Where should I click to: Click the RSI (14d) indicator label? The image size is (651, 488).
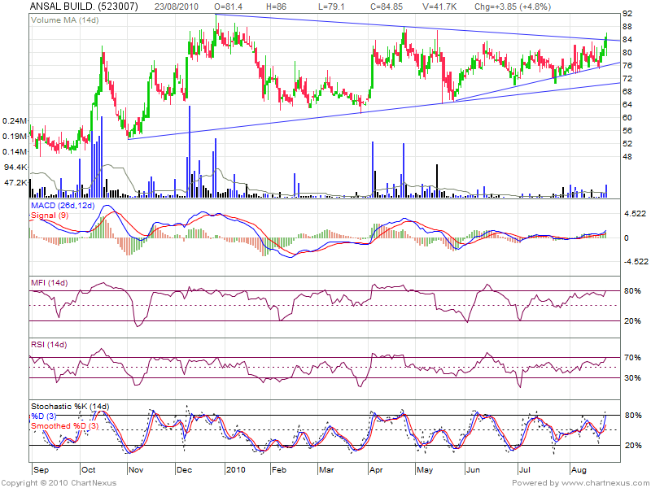pos(49,346)
